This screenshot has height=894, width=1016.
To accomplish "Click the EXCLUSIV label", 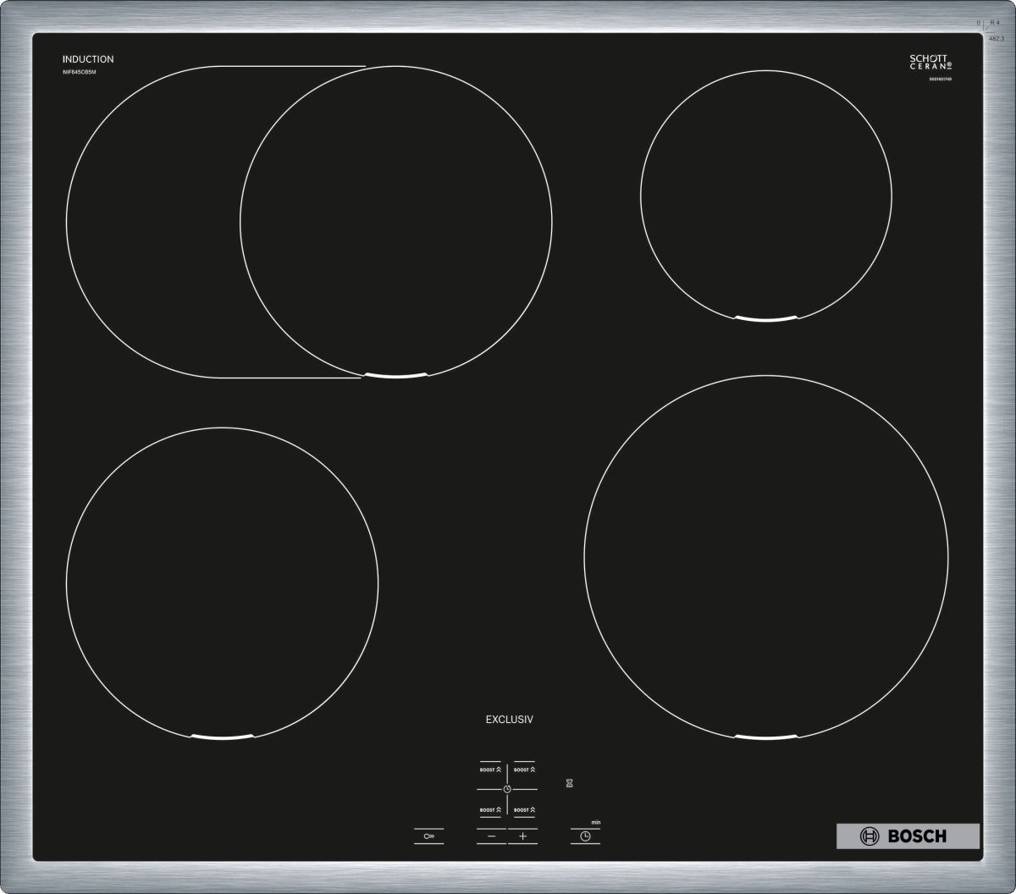I will pos(509,720).
